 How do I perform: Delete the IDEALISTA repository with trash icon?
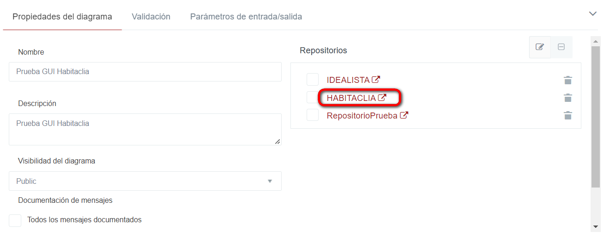568,80
